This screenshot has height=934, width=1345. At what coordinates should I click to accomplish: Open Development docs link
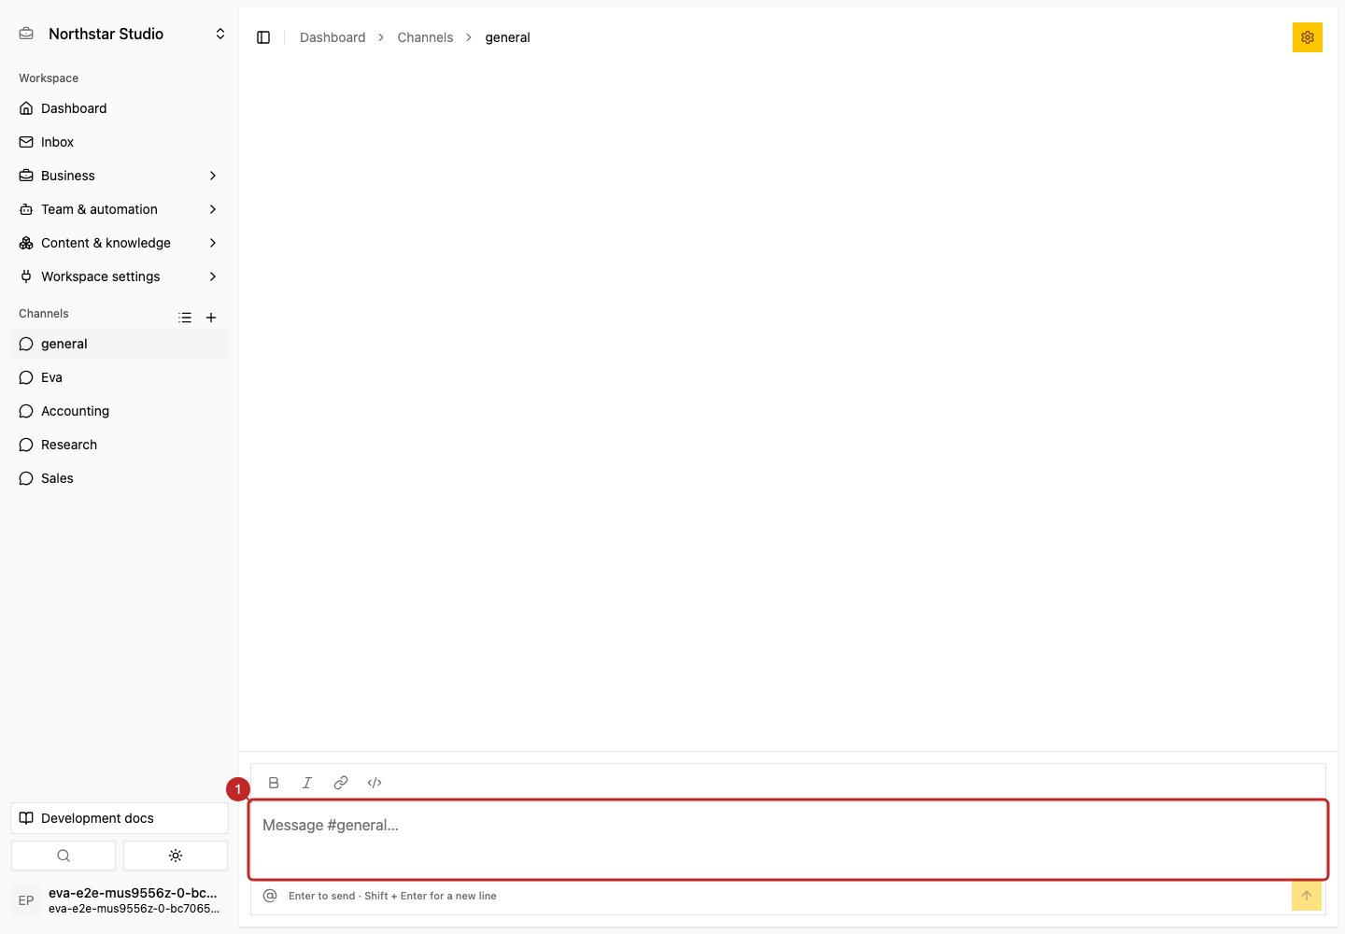click(x=120, y=818)
